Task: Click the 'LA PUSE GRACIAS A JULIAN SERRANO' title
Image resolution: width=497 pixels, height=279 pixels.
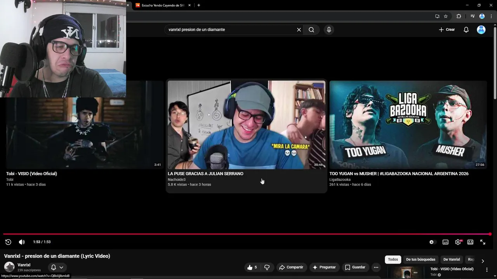Action: point(205,174)
